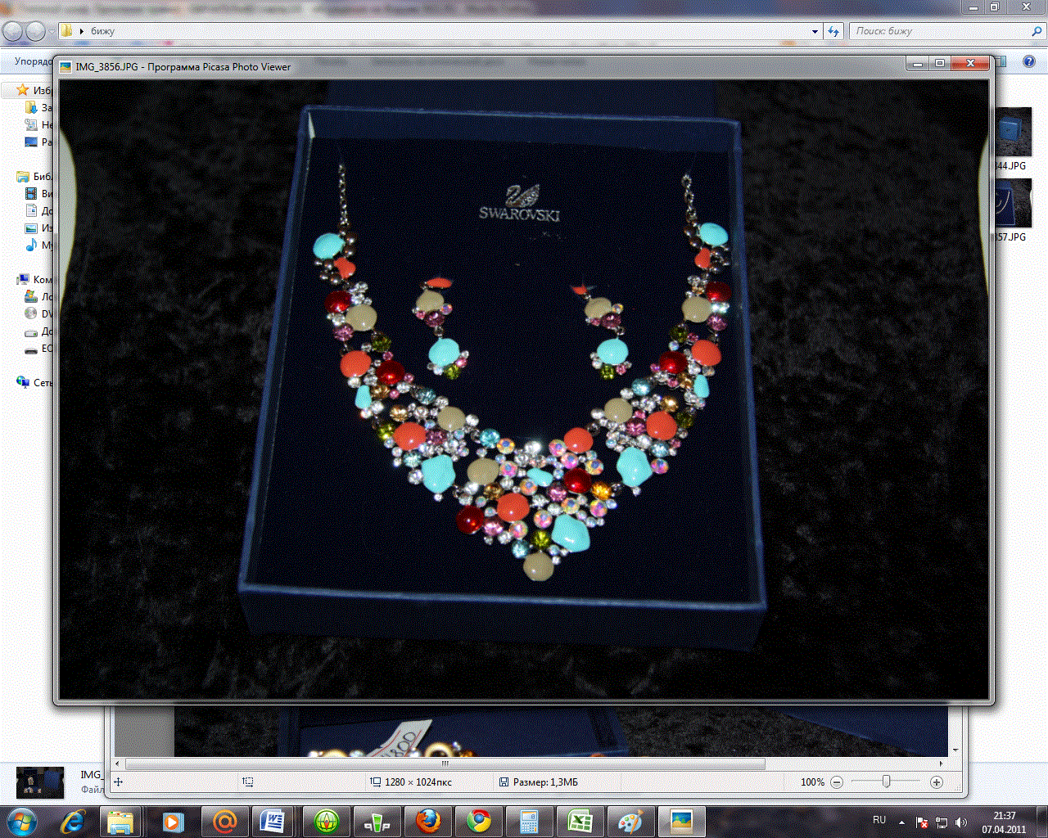Refresh the бижу folder view

pyautogui.click(x=833, y=31)
